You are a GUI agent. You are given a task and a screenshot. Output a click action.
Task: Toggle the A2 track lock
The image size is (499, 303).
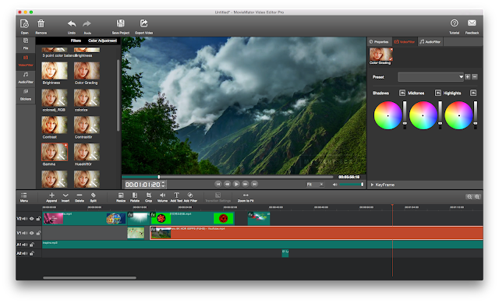coord(32,253)
